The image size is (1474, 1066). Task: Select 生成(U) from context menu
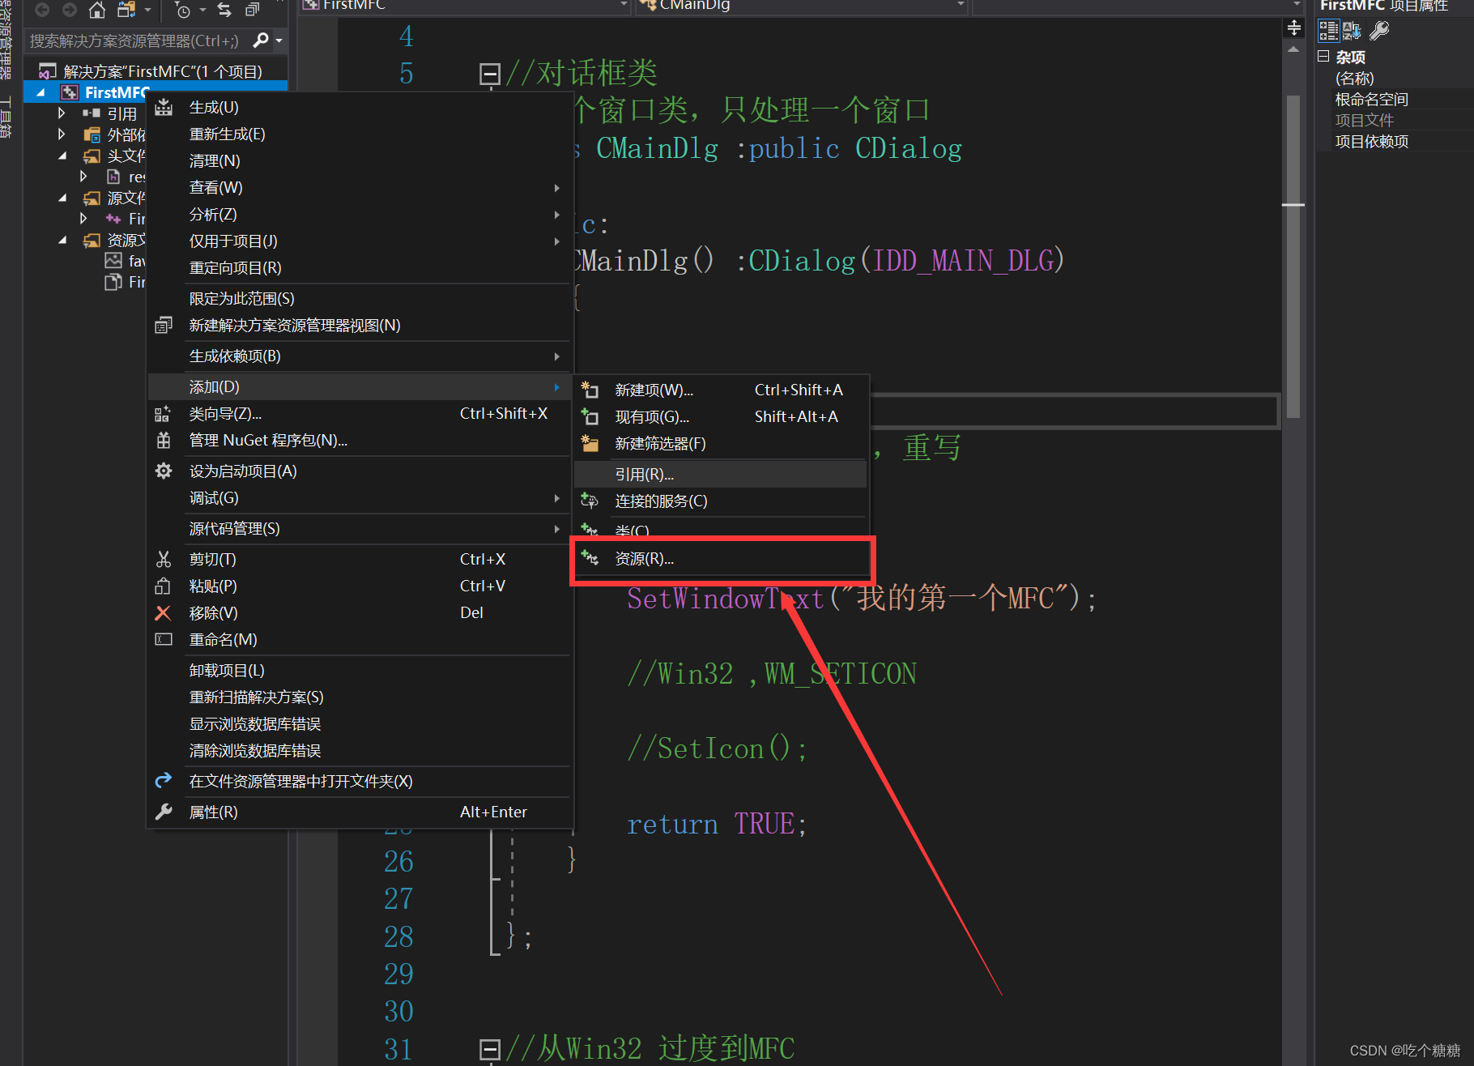tap(360, 107)
